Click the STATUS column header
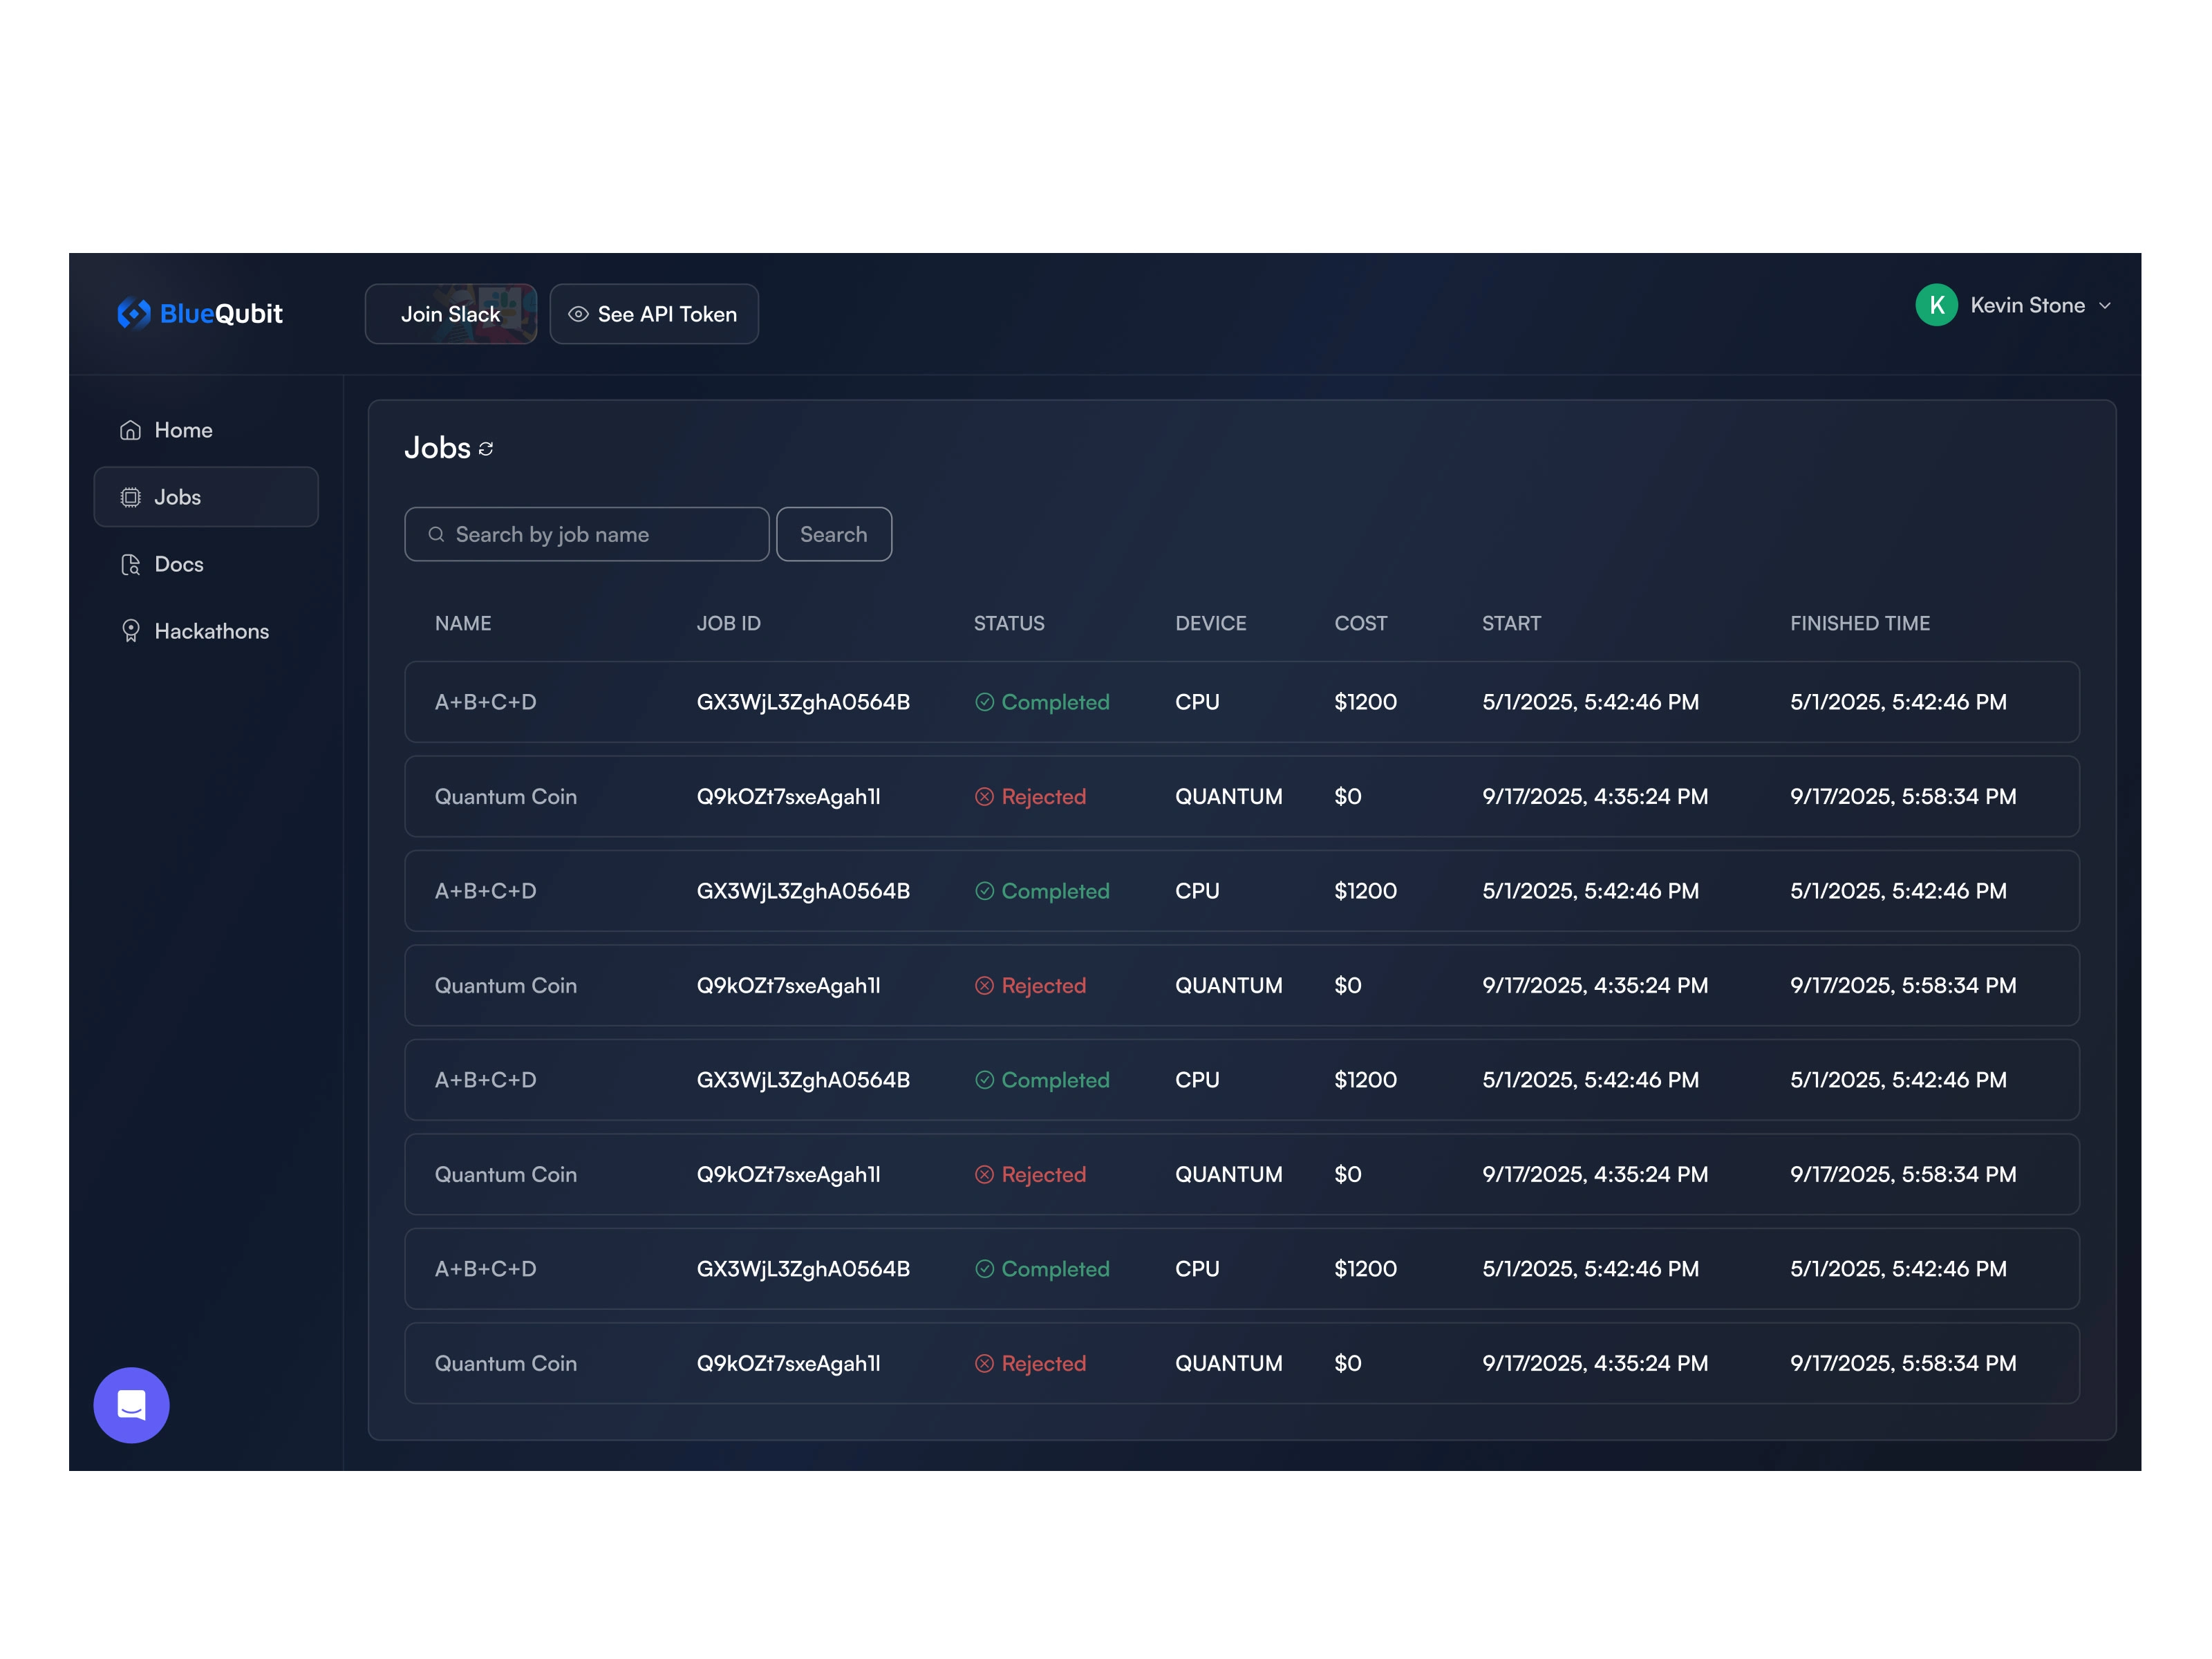The height and width of the screenshot is (1659, 2212). click(1008, 623)
